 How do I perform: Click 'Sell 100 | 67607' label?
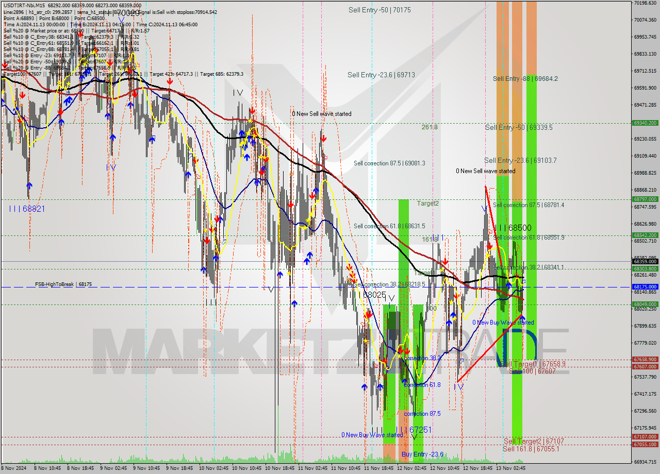[532, 371]
